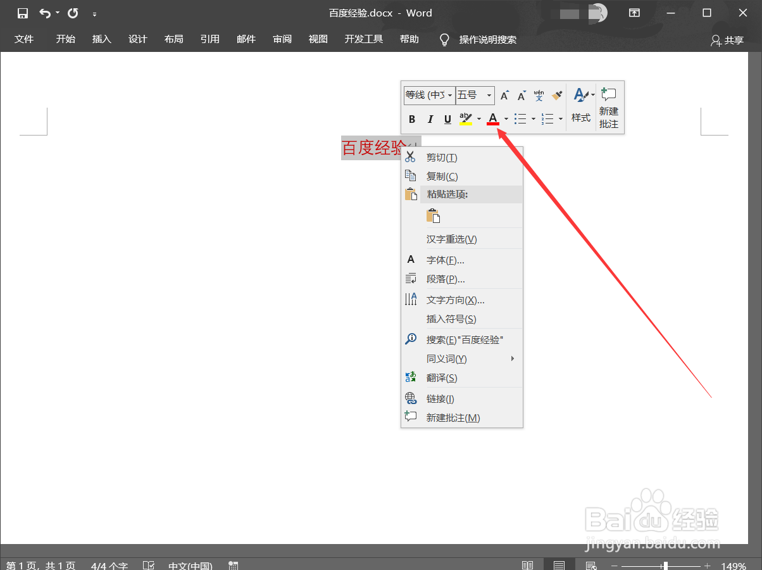Click the macro recording icon in status bar

pos(233,565)
